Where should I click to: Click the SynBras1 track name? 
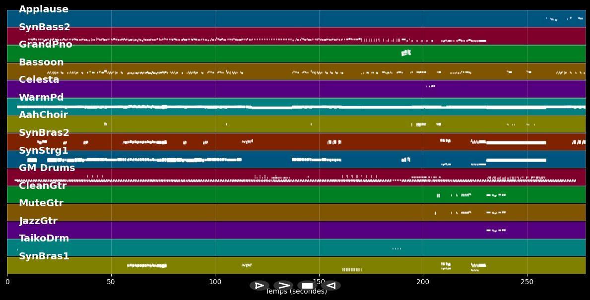pos(44,256)
